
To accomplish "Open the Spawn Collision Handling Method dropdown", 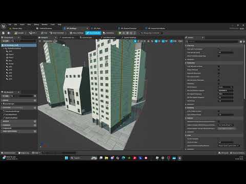I will point(229,146).
